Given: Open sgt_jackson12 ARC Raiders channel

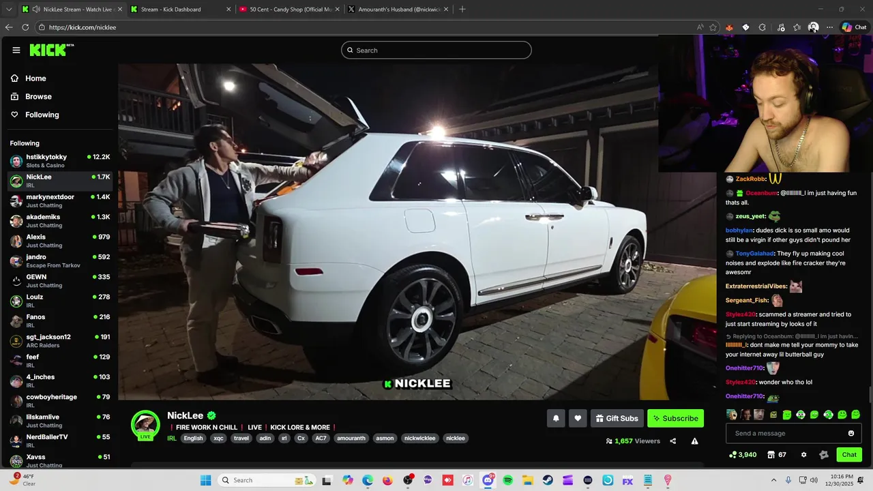Looking at the screenshot, I should tap(60, 341).
